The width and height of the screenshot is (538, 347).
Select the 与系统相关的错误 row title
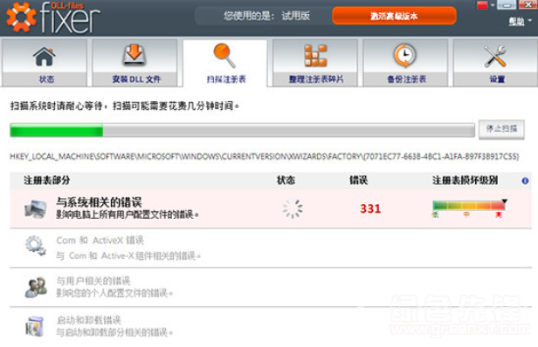click(x=99, y=202)
